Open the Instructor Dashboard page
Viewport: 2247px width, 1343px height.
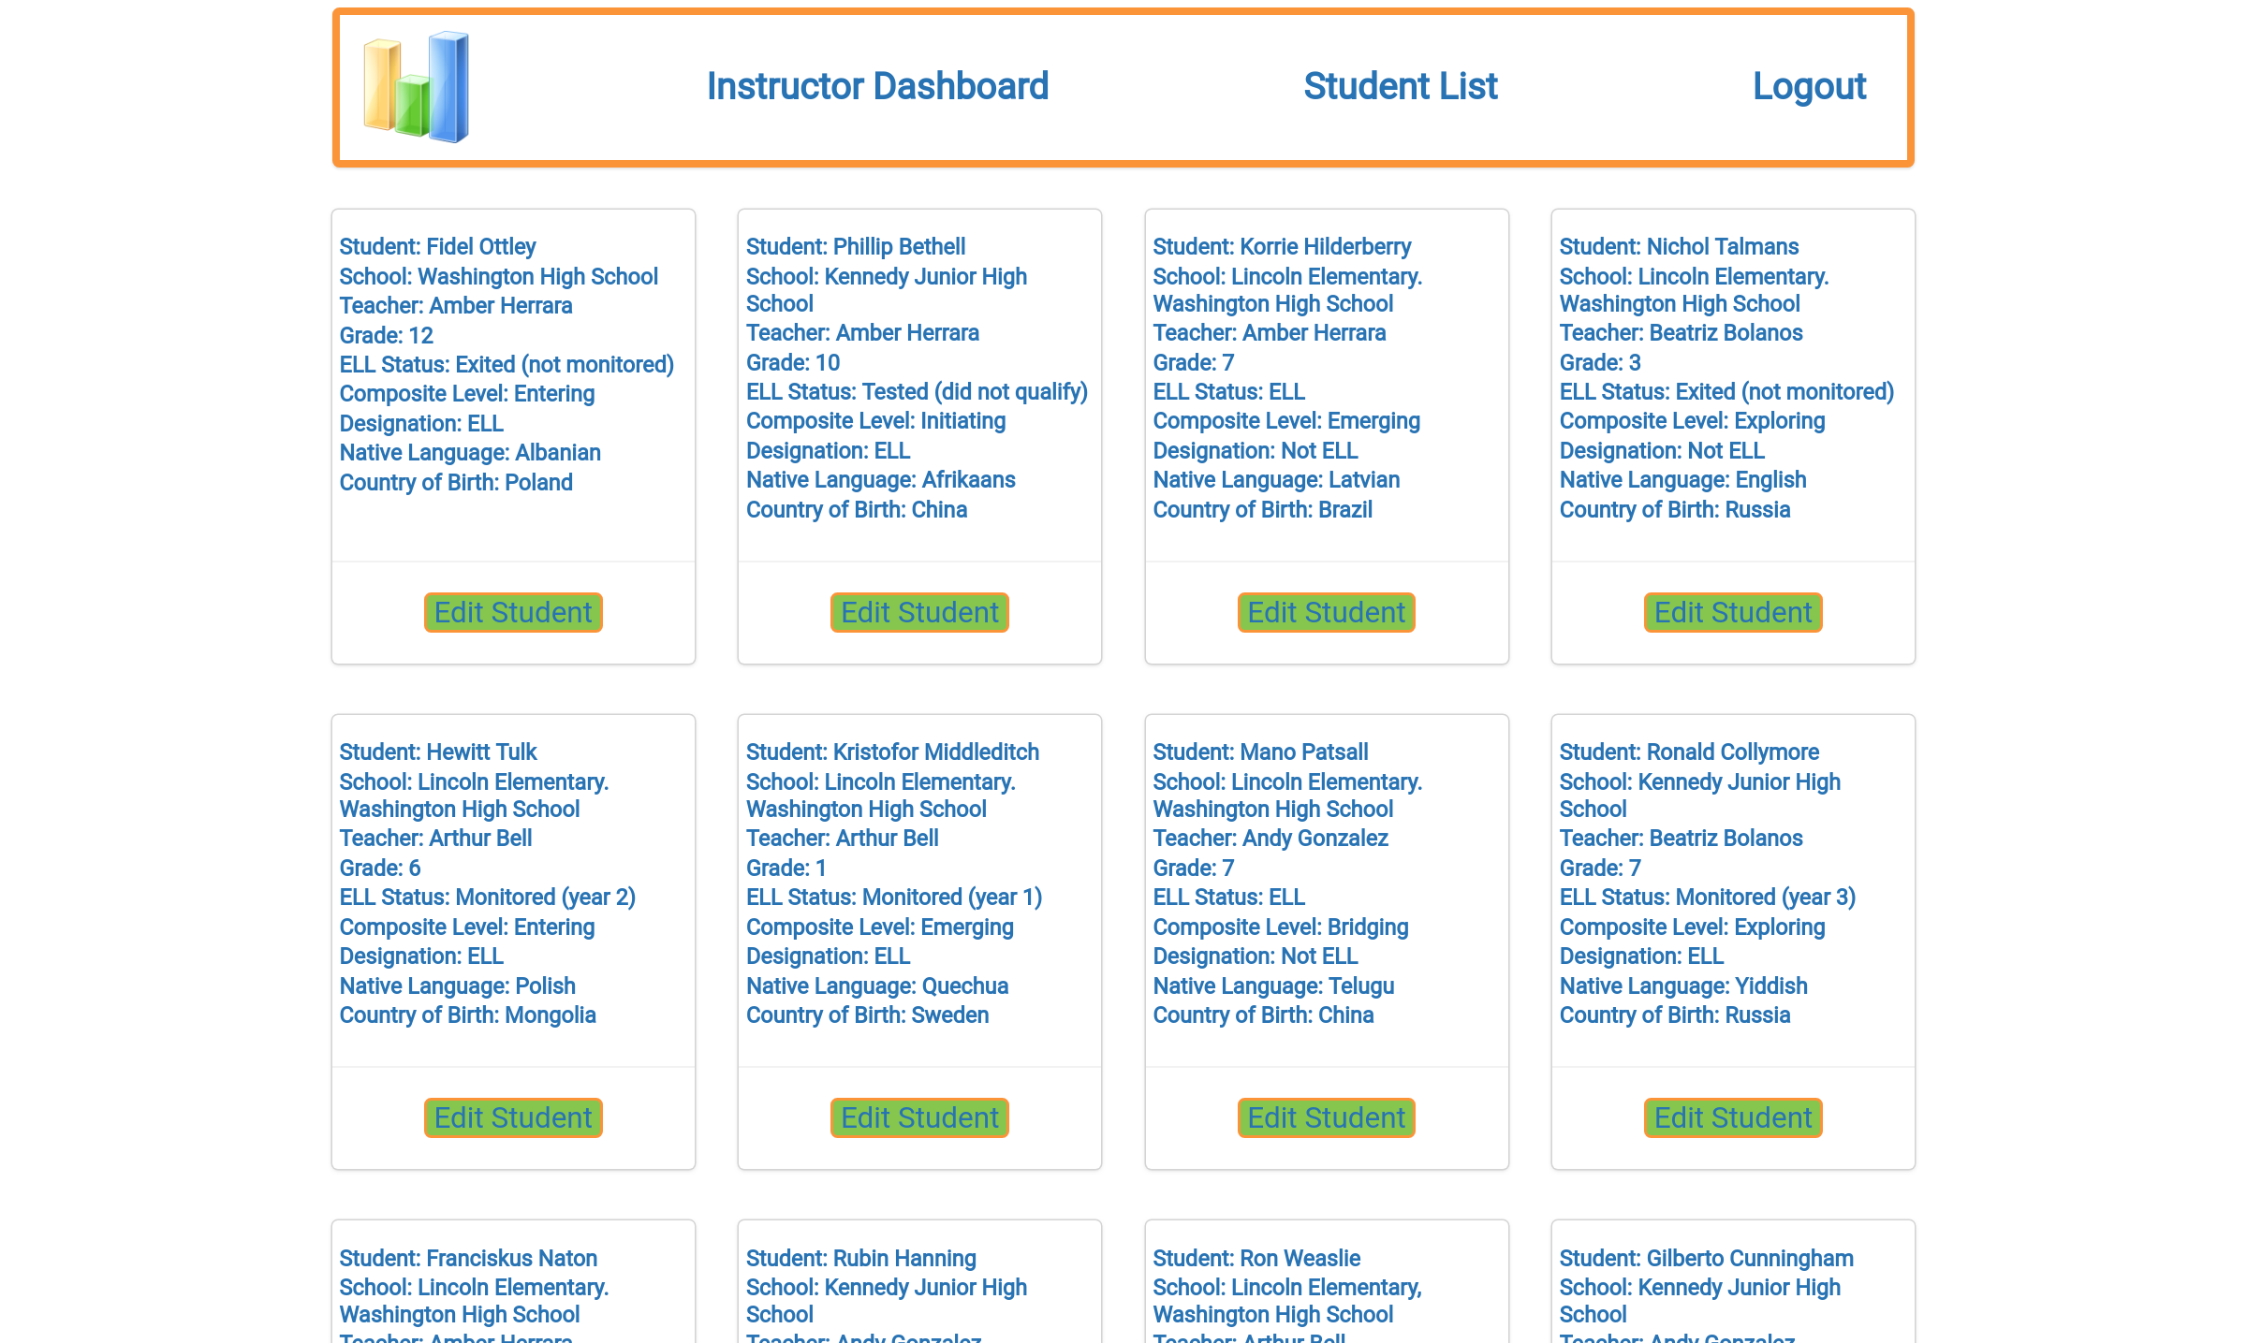tap(877, 86)
